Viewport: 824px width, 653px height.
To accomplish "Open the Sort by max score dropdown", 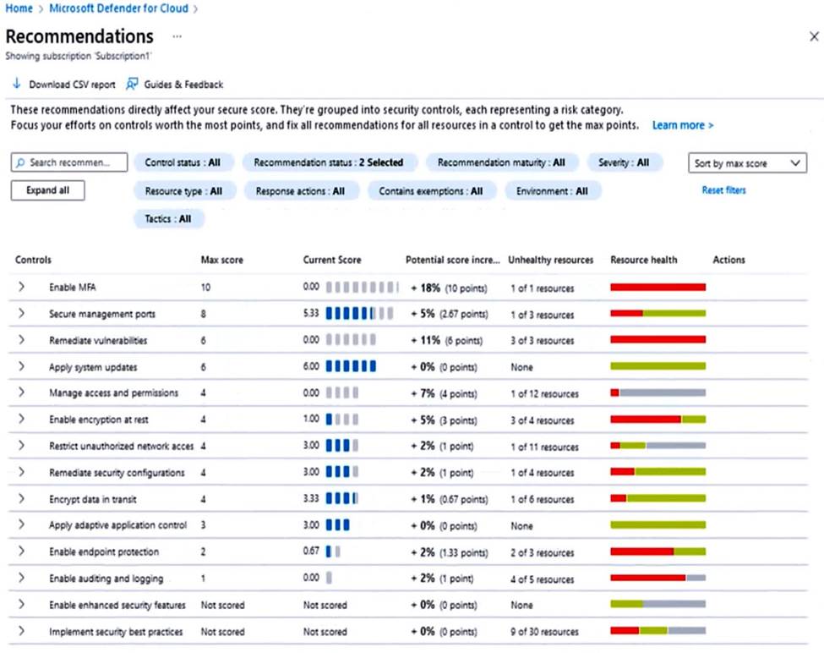I will point(747,163).
